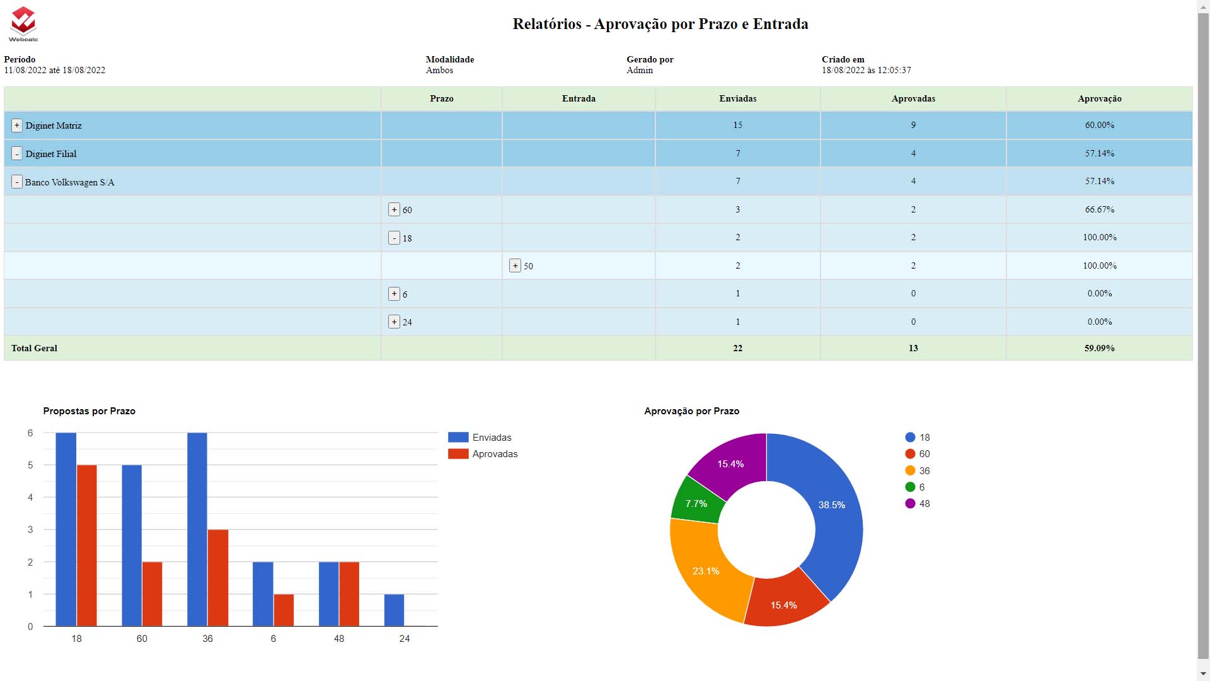Click the Webcalc logo
The width and height of the screenshot is (1210, 681).
point(23,25)
